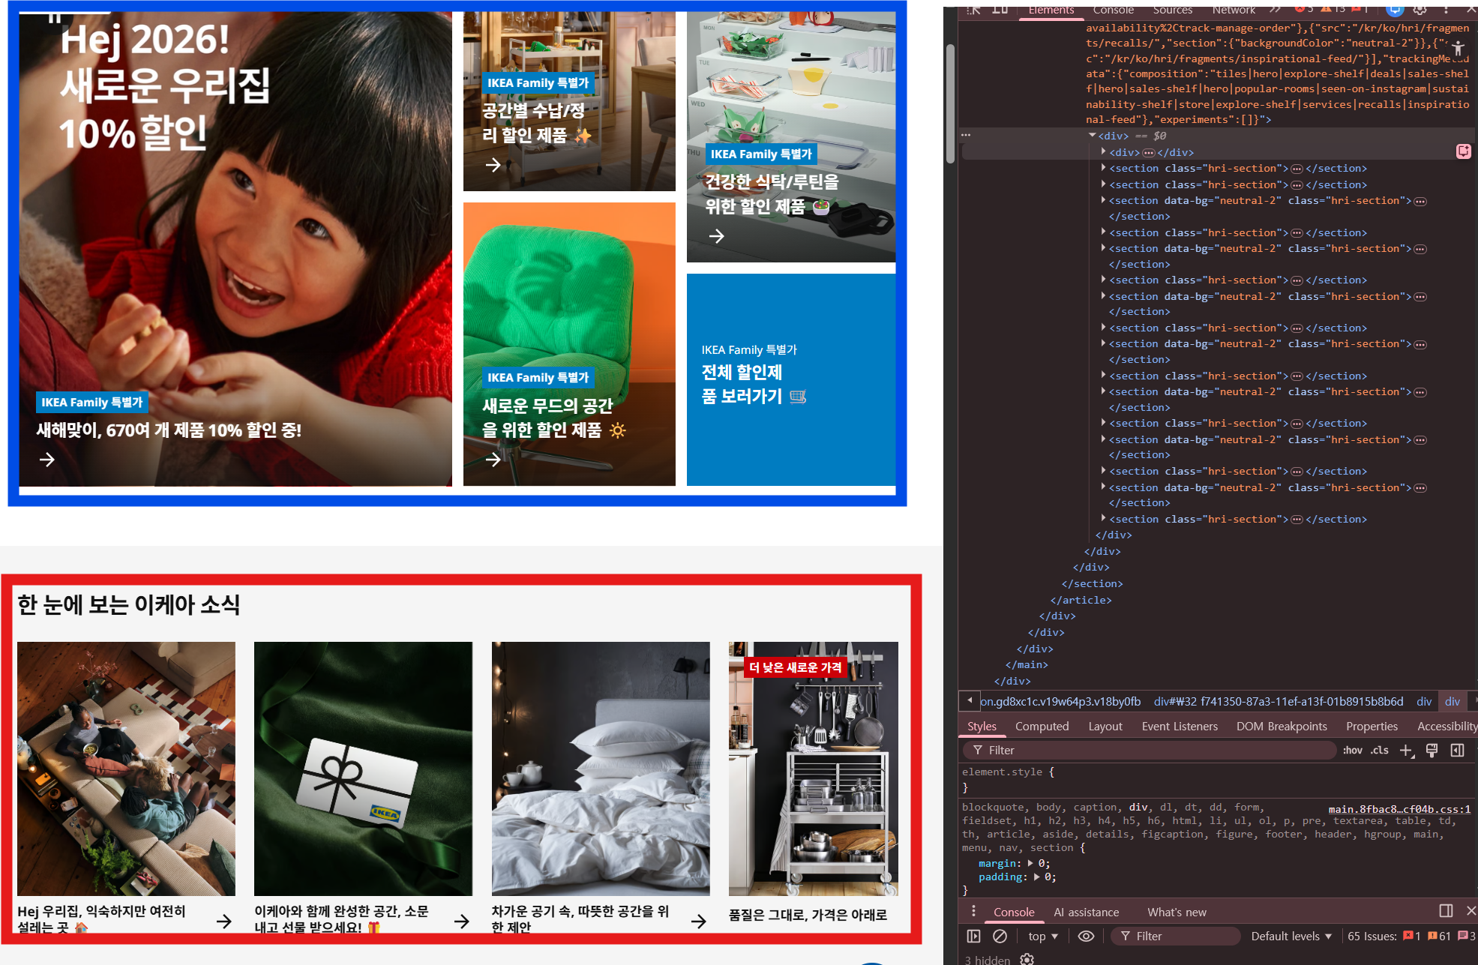Image resolution: width=1478 pixels, height=965 pixels.
Task: Click the AI assistance icon beside div row
Action: click(x=1463, y=151)
